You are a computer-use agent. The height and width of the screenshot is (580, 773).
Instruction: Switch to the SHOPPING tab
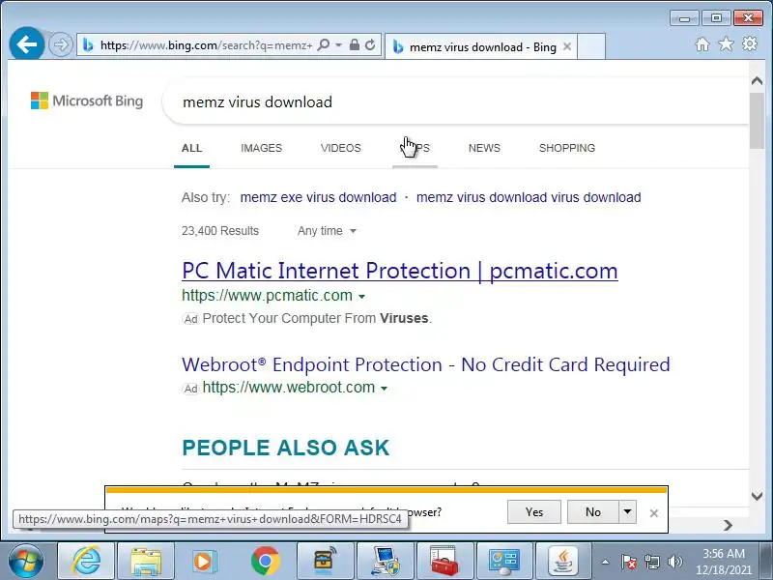pyautogui.click(x=567, y=148)
